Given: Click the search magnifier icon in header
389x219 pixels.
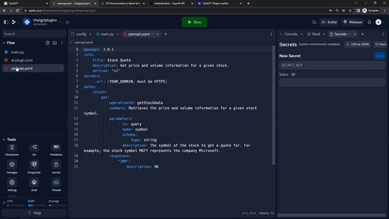Looking at the screenshot, I should coord(314,22).
